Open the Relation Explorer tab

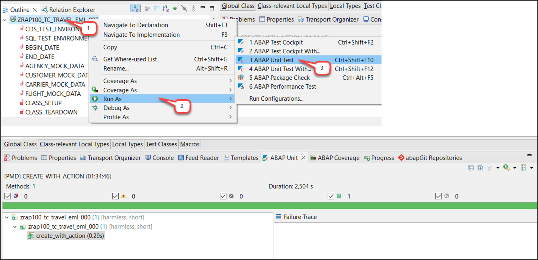pos(69,10)
